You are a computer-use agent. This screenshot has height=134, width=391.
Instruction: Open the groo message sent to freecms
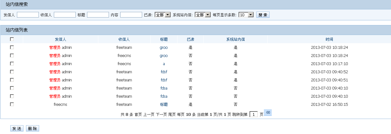(164, 56)
